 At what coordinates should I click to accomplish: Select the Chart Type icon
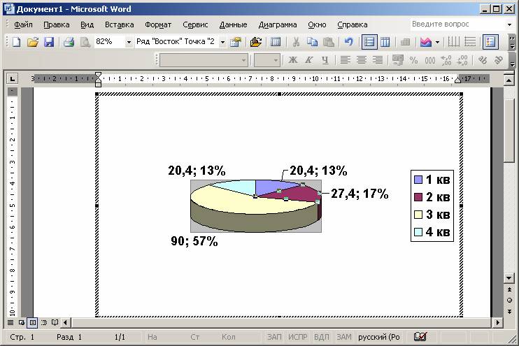click(426, 42)
